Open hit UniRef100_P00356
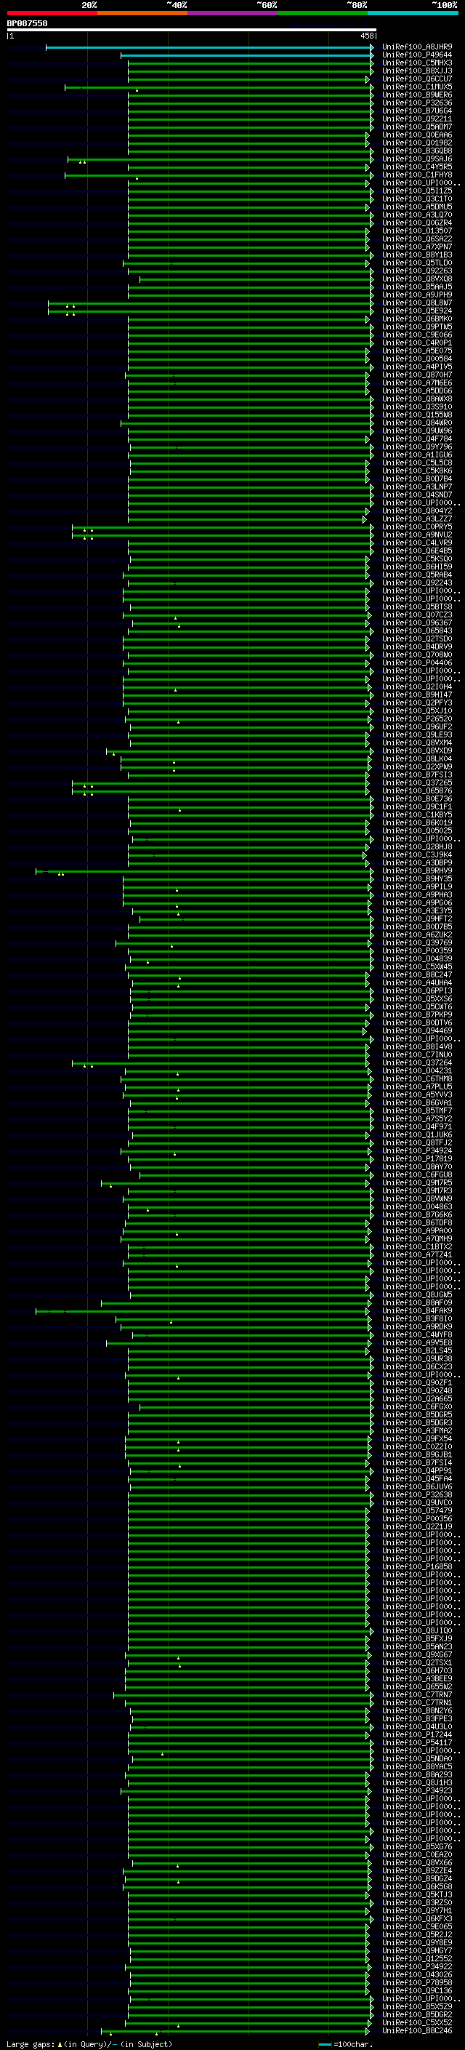465x2050 pixels. [x=417, y=1518]
